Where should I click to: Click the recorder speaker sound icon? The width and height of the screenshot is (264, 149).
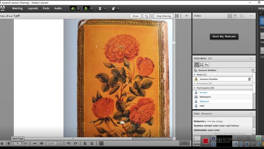click(235, 144)
